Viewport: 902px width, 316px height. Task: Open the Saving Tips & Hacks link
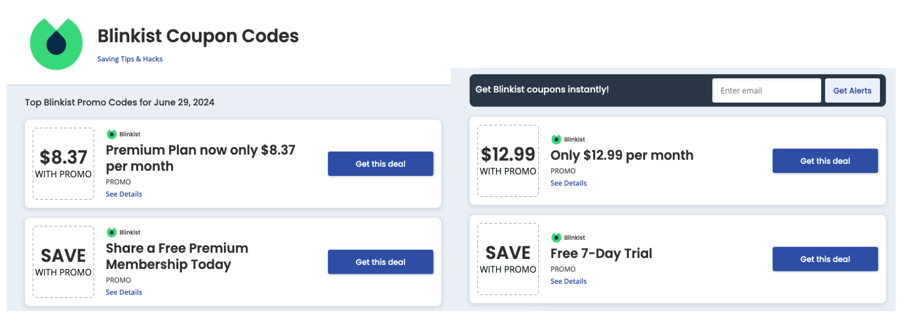click(130, 59)
